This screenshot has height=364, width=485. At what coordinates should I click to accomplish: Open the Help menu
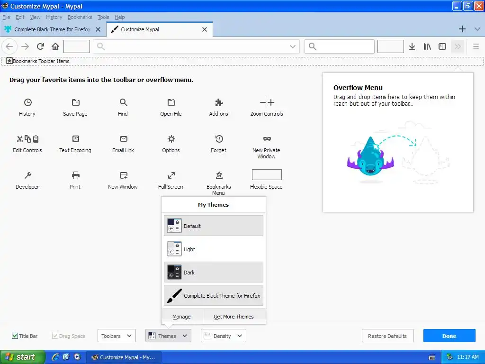(x=120, y=17)
